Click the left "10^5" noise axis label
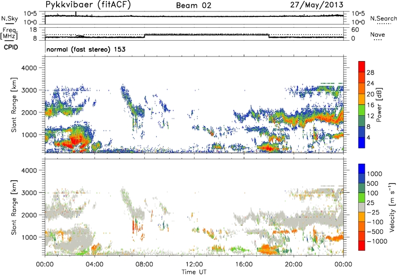 tap(30, 13)
